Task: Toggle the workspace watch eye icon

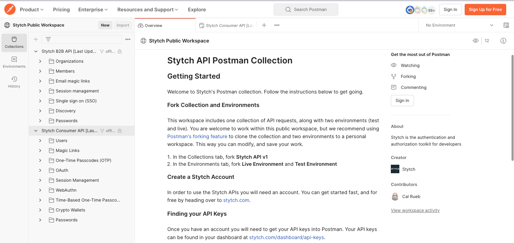Action: pyautogui.click(x=476, y=41)
